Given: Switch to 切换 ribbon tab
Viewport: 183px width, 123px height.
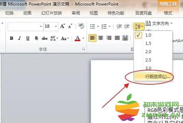Looking at the screenshot, I should [x=9, y=13].
